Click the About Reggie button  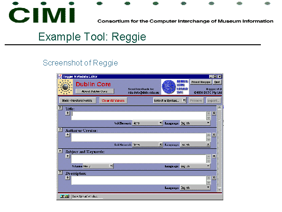click(x=201, y=82)
